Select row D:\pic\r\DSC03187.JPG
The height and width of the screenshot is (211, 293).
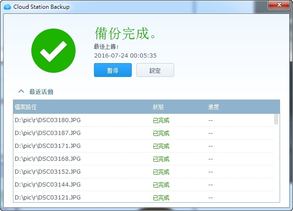[x=144, y=133]
